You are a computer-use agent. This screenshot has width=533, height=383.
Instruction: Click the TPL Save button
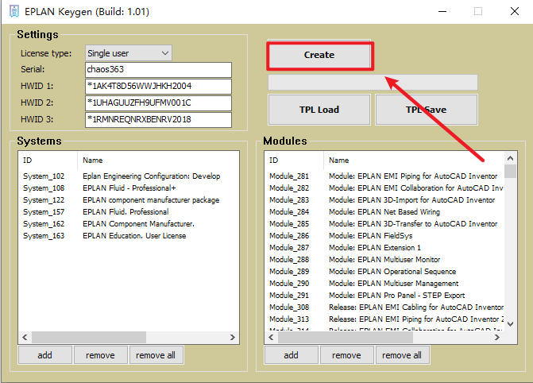point(426,110)
